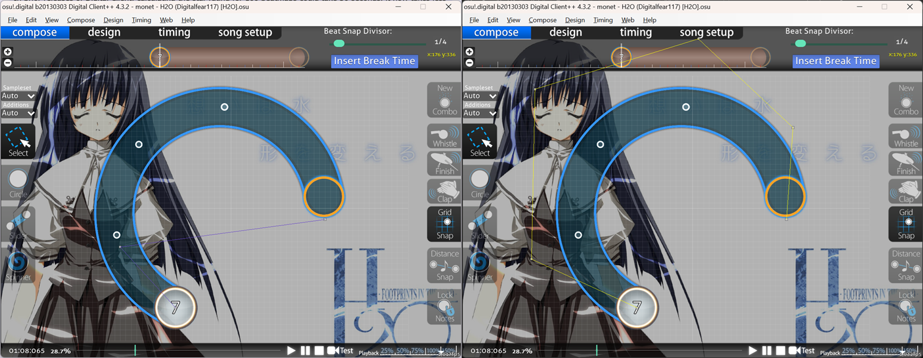Open Compose menu in right window
Screen dimensions: 923x358
(x=542, y=20)
